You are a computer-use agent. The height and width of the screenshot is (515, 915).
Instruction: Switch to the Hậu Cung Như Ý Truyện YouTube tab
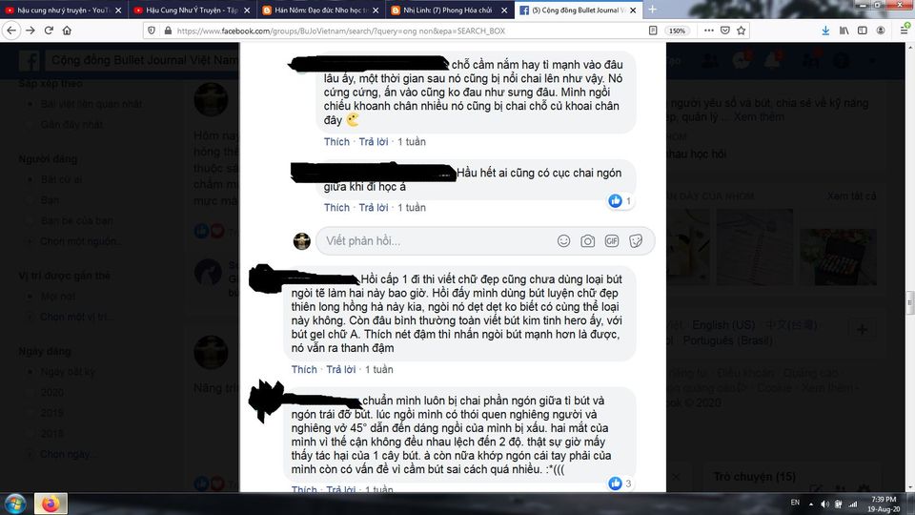click(192, 10)
